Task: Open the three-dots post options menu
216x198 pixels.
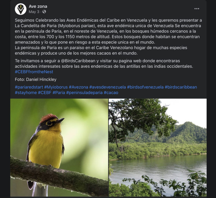Action: (x=197, y=9)
